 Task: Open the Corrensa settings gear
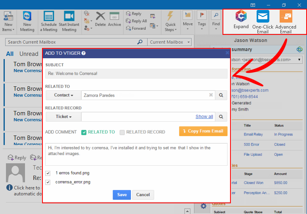coord(203,206)
